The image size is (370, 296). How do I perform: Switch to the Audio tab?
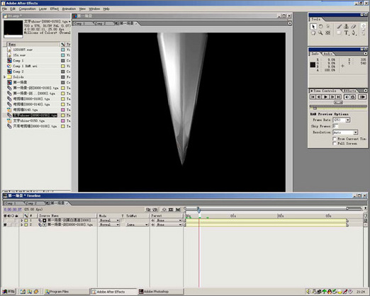(327, 54)
